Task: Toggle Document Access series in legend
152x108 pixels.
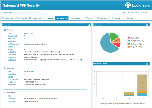Action: 137,104
